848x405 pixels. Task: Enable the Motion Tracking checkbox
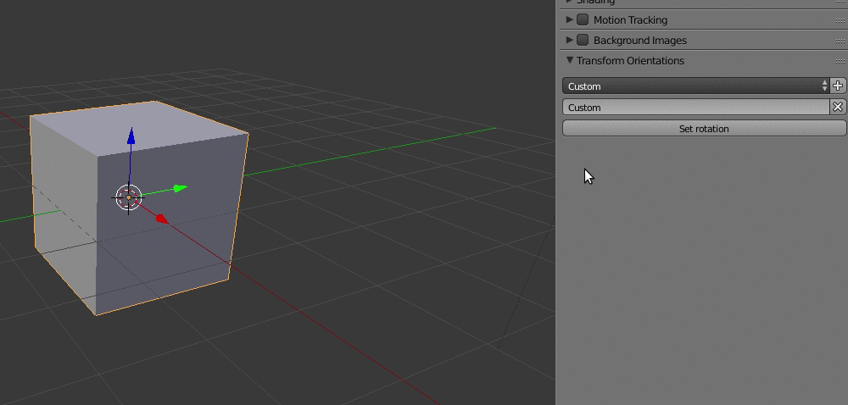(583, 20)
